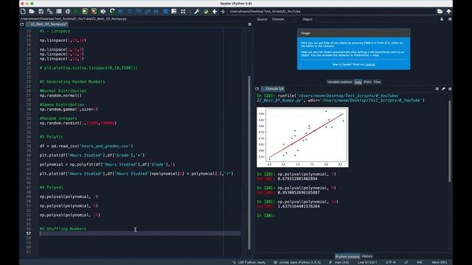Image resolution: width=472 pixels, height=265 pixels.
Task: Click the console vertical scrollbar
Action: point(450,141)
